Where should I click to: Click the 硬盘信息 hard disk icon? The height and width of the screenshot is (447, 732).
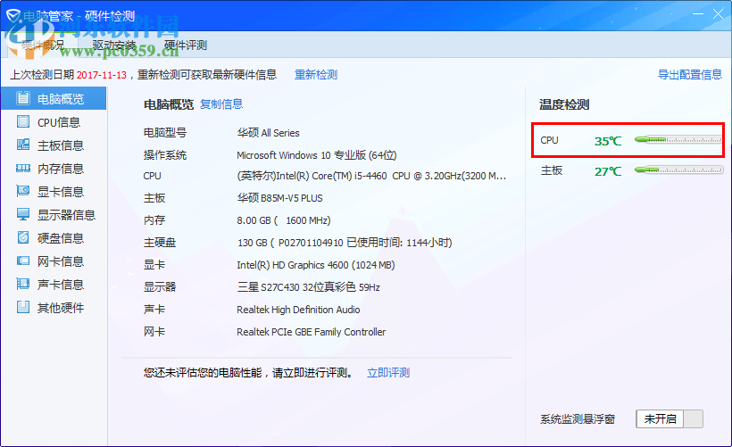pos(23,237)
